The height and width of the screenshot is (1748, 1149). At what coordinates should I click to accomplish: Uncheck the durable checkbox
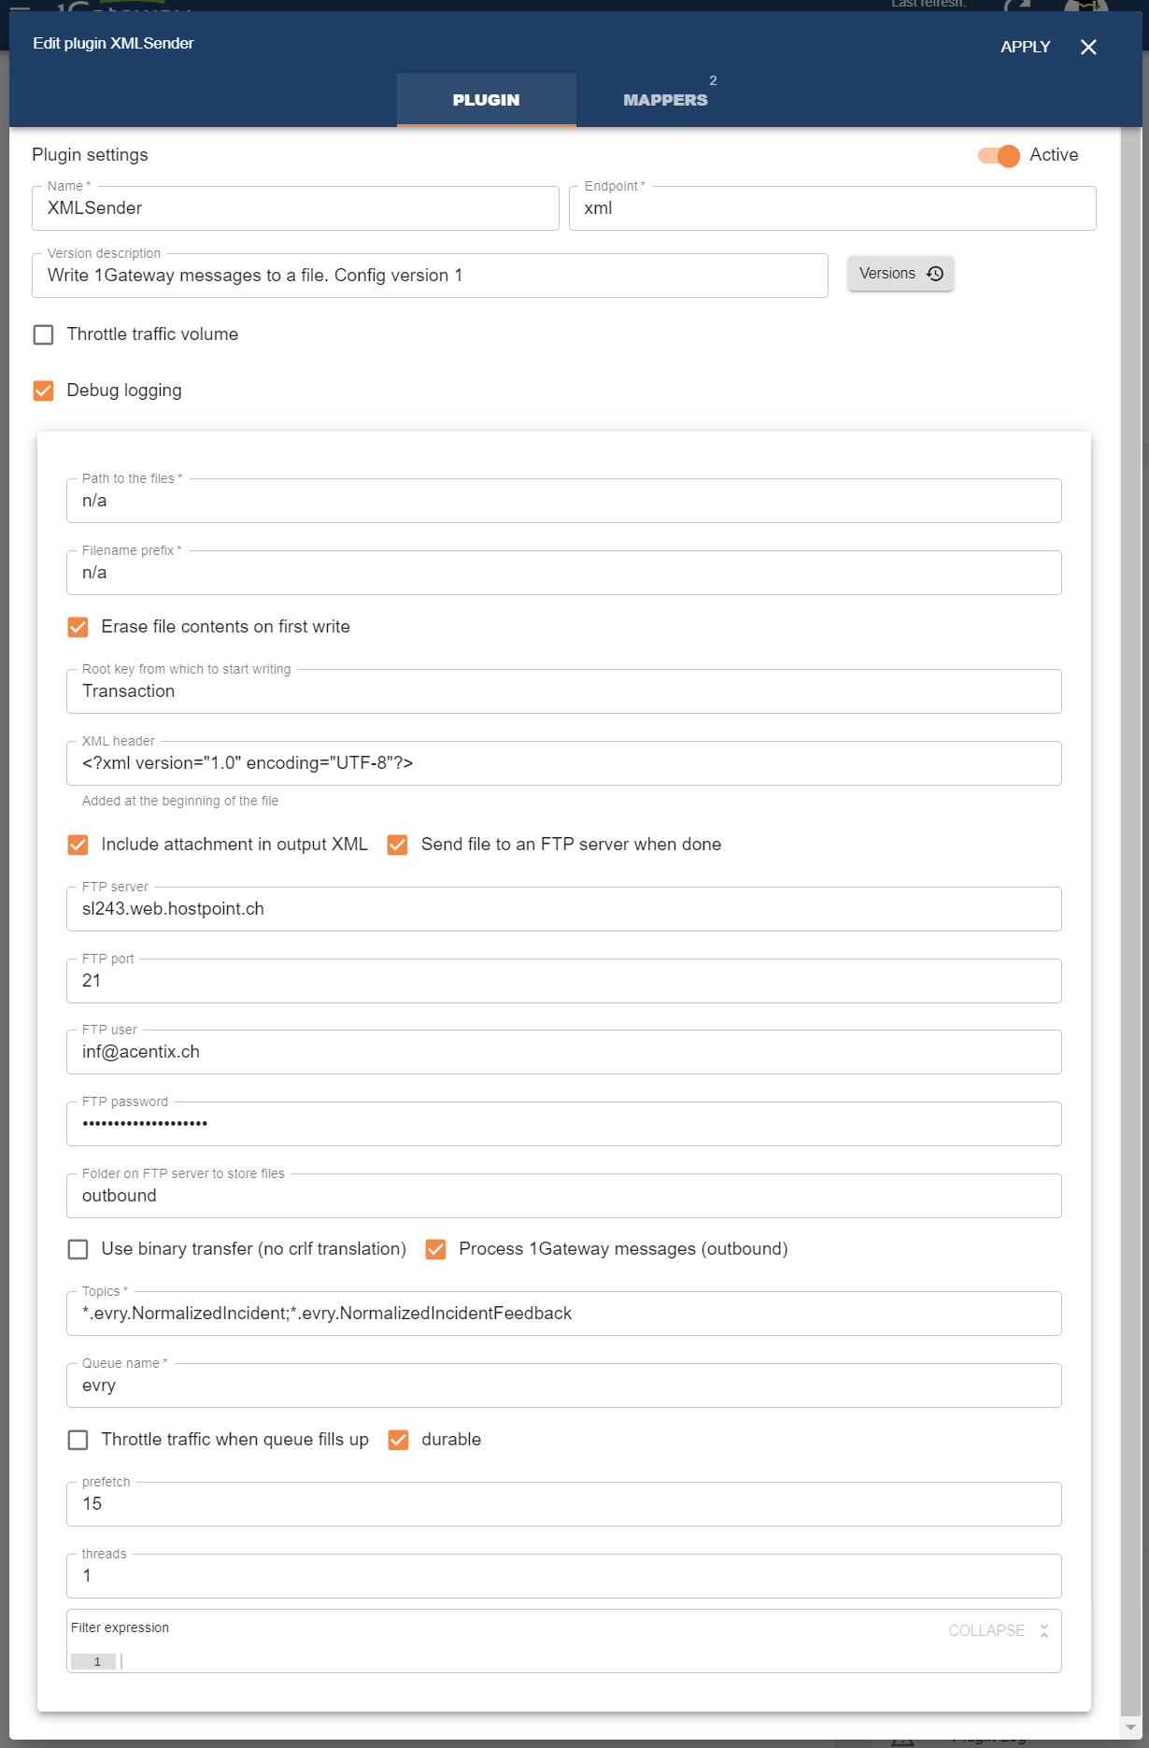click(398, 1440)
